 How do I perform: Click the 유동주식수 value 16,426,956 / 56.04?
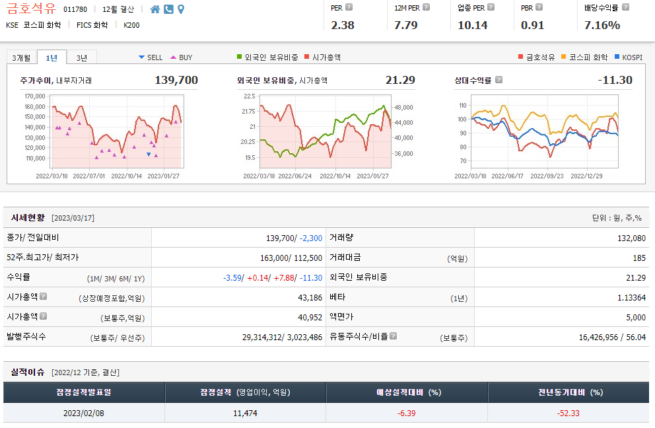(x=612, y=337)
